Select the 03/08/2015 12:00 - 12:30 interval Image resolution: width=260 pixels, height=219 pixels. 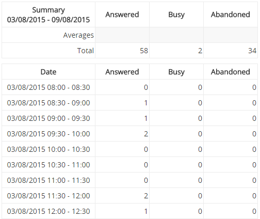(x=48, y=211)
